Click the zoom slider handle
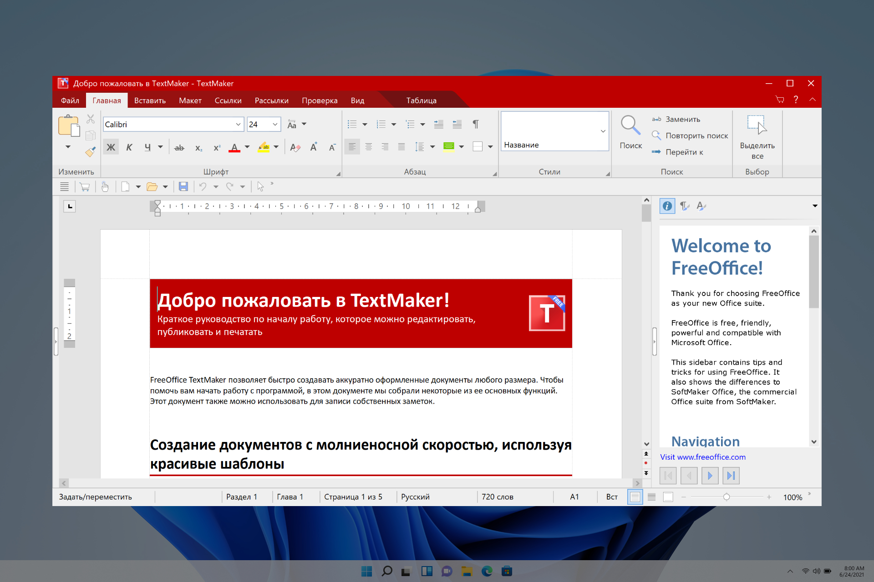 coord(727,497)
